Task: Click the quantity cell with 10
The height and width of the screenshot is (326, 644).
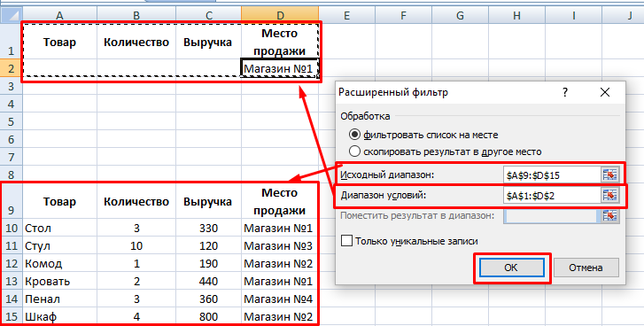Action: pos(136,246)
